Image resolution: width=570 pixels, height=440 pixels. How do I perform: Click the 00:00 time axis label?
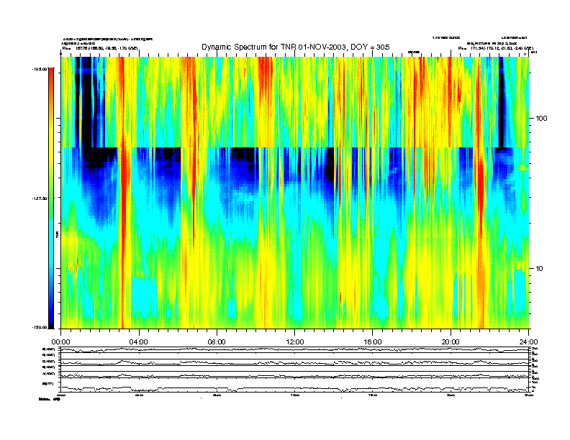[x=60, y=342]
